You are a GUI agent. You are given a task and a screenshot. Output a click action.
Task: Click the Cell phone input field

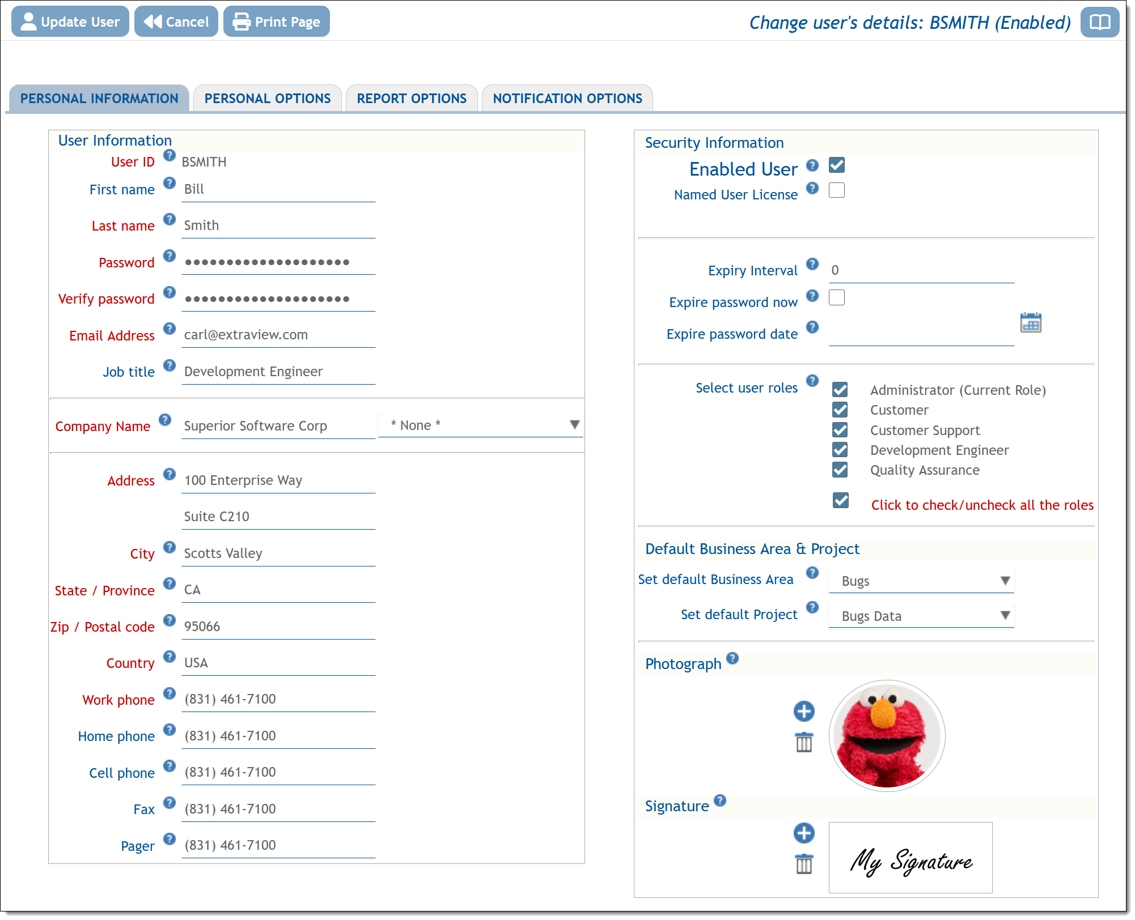click(x=278, y=773)
